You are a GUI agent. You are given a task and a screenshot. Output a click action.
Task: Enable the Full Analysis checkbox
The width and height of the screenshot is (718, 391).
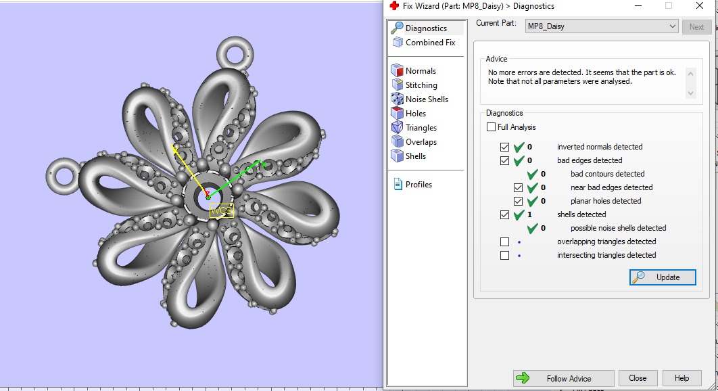[x=491, y=127]
